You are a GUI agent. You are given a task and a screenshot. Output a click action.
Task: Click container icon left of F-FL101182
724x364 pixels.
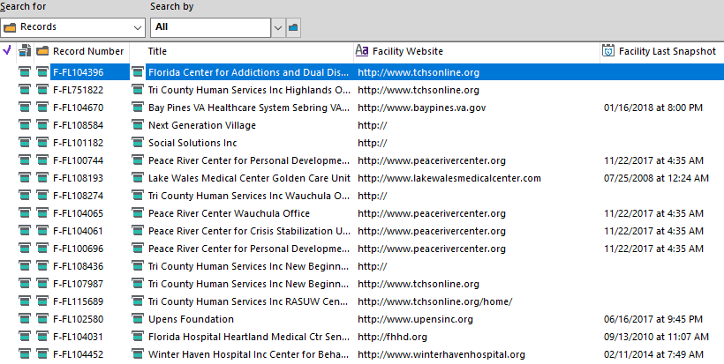click(x=42, y=143)
